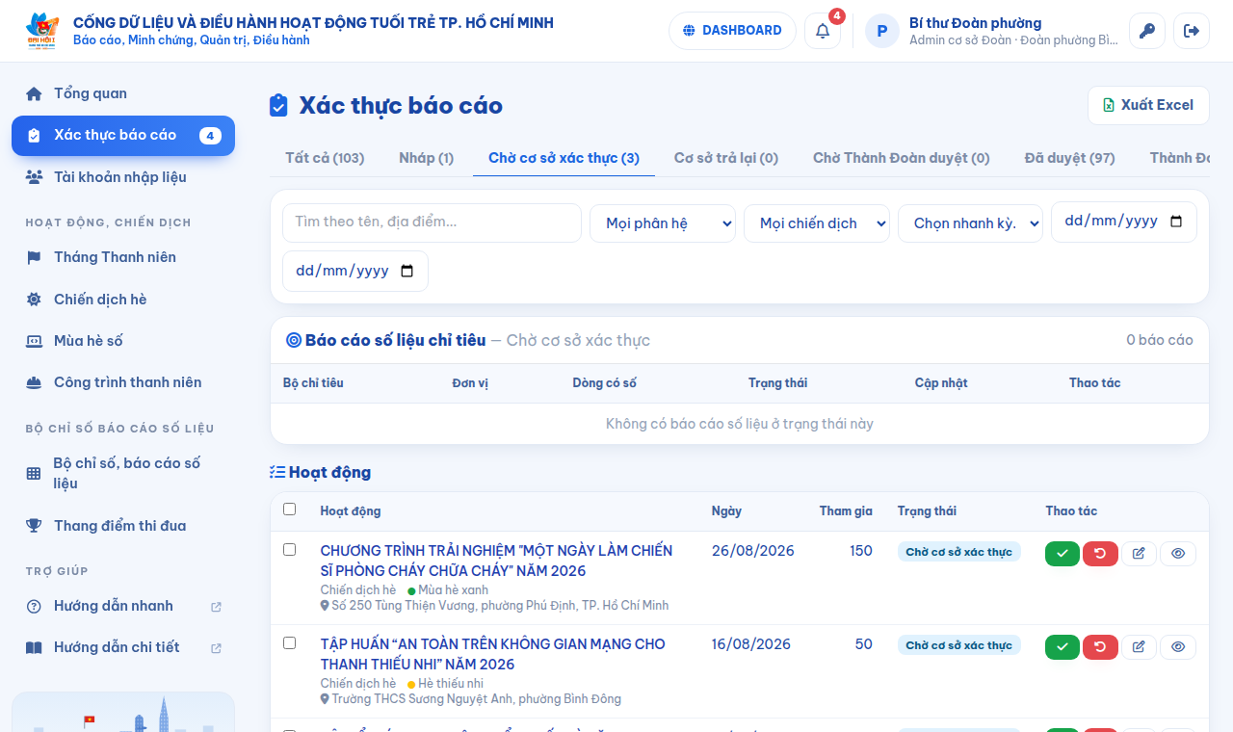The image size is (1233, 732).
Task: Open calendar picker of first date field
Action: tap(1175, 222)
